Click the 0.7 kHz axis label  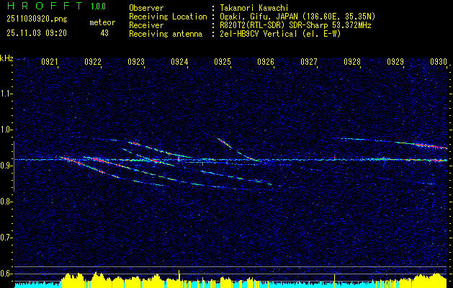6,238
